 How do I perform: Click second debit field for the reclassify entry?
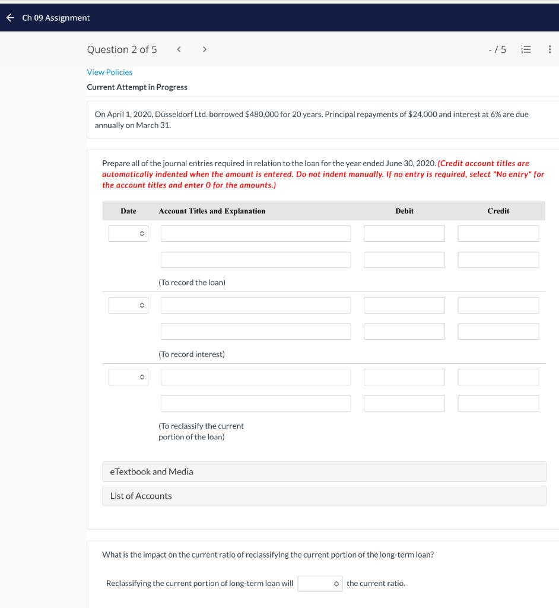coord(404,403)
